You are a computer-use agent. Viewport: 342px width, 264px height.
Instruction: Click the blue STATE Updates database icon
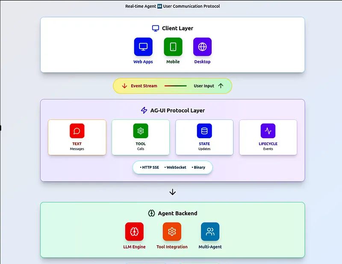(x=204, y=131)
